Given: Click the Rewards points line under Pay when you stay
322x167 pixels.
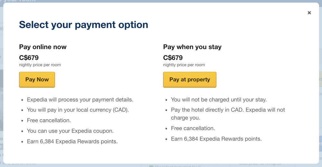Looking at the screenshot, I should [216, 139].
